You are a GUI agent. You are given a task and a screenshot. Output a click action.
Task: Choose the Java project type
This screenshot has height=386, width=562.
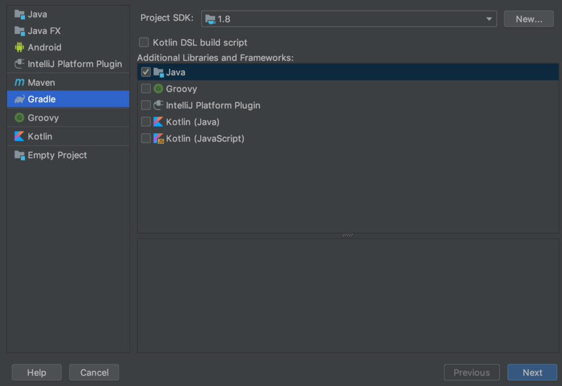(x=37, y=15)
